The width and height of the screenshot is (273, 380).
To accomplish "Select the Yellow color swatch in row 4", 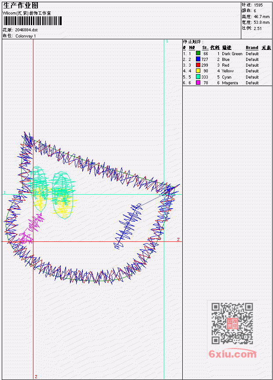I will tap(198, 71).
